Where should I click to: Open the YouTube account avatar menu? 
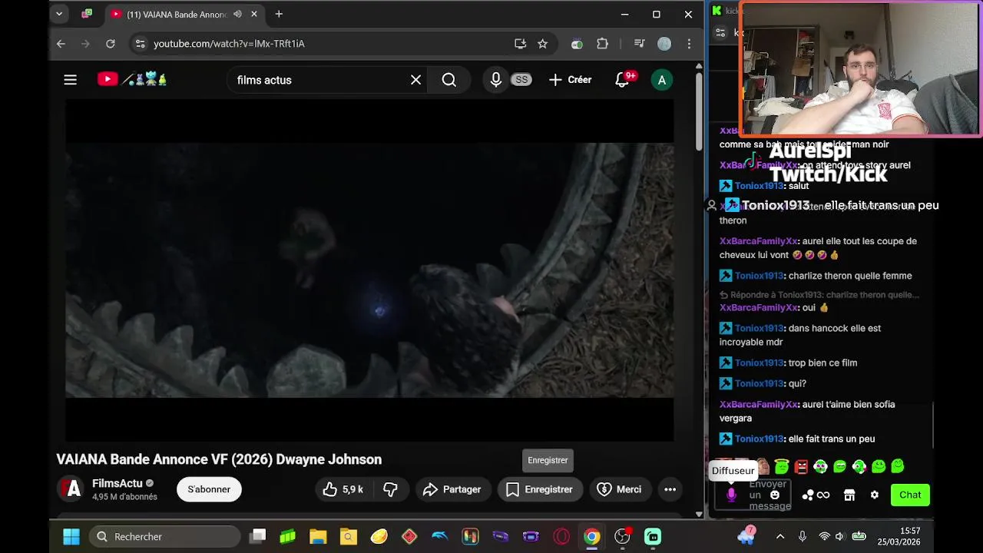(x=662, y=80)
